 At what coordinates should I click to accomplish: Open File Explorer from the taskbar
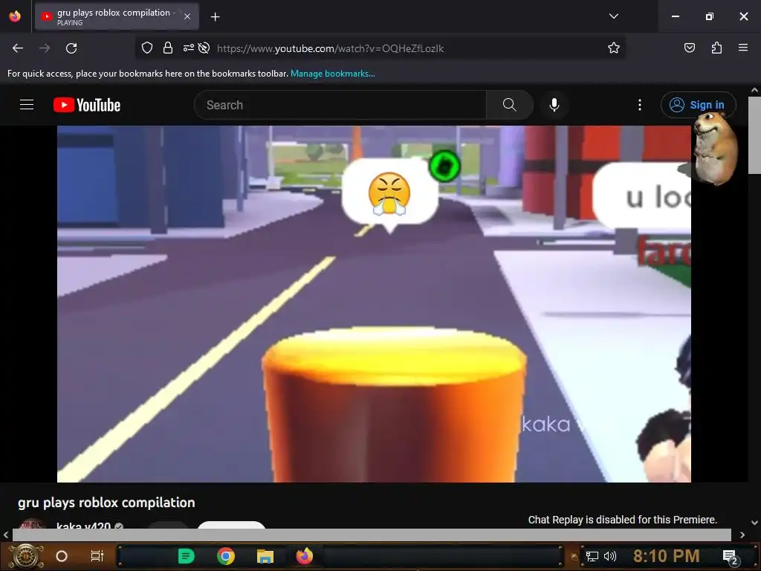[265, 556]
